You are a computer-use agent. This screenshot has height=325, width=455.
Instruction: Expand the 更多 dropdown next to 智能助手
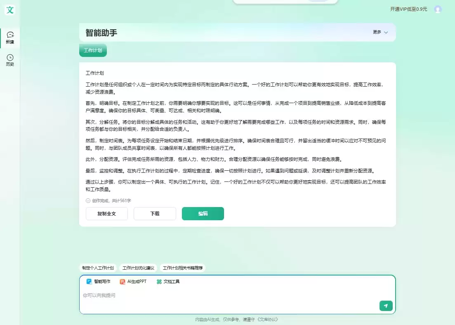pos(380,32)
